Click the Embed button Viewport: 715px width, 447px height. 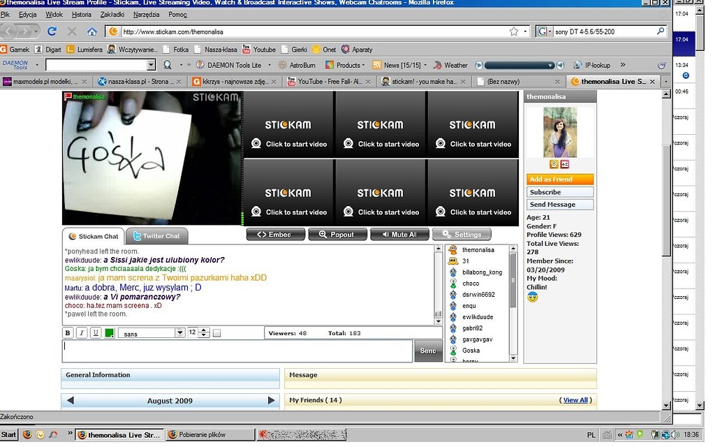coord(276,235)
